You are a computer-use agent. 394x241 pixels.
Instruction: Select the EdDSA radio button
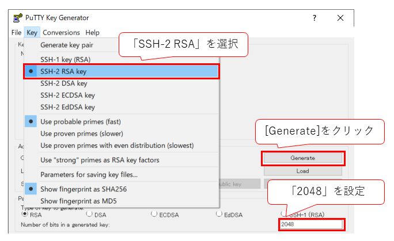[219, 214]
